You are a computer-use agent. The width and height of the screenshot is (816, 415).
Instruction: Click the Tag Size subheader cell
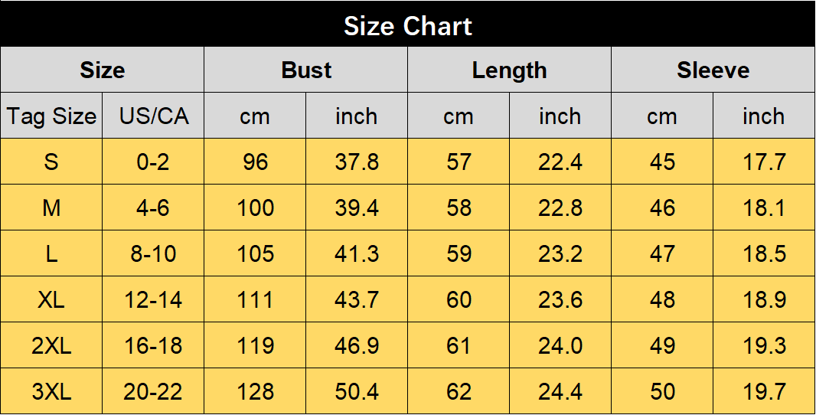(x=51, y=116)
